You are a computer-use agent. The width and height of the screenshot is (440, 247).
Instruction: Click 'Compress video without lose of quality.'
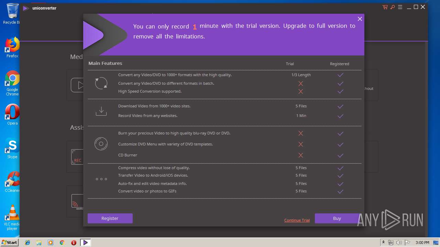[x=154, y=168]
